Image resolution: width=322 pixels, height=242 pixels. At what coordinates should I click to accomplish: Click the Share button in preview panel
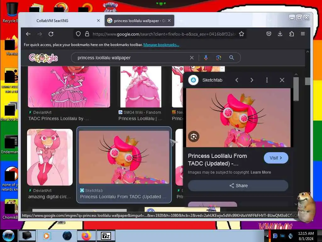(x=238, y=186)
